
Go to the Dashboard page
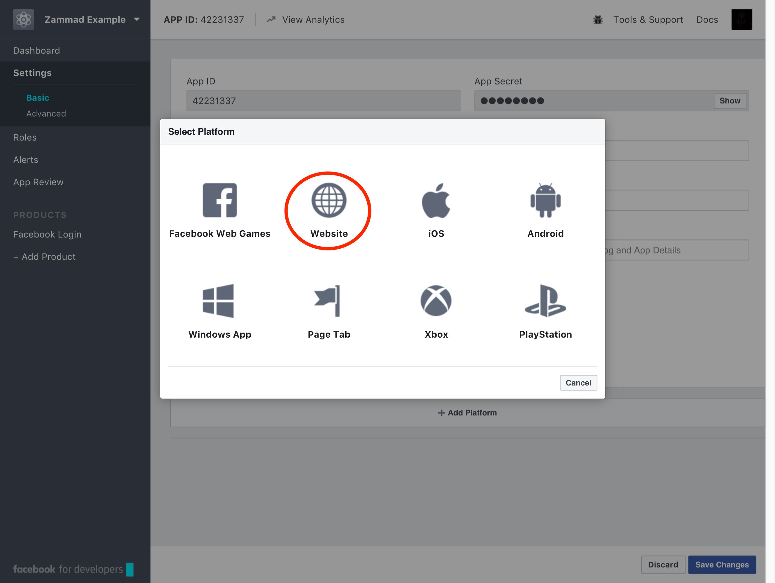tap(37, 51)
